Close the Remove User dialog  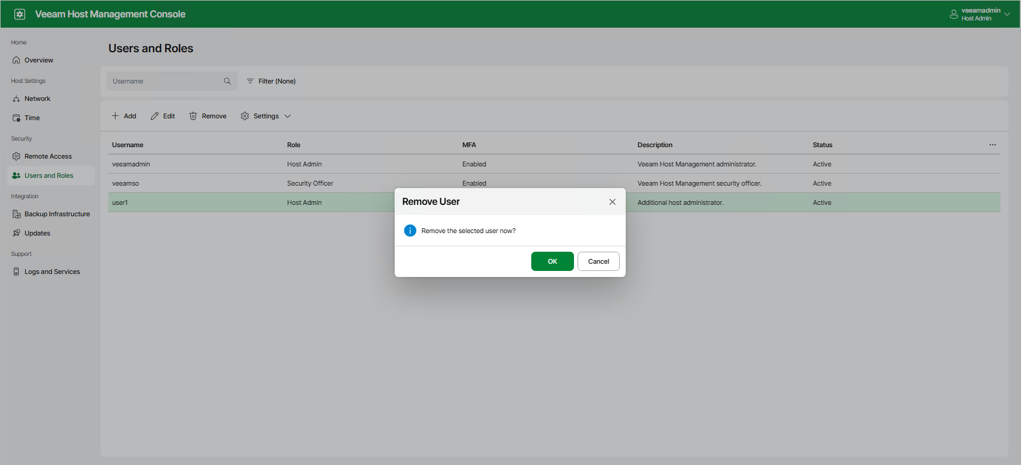tap(612, 202)
